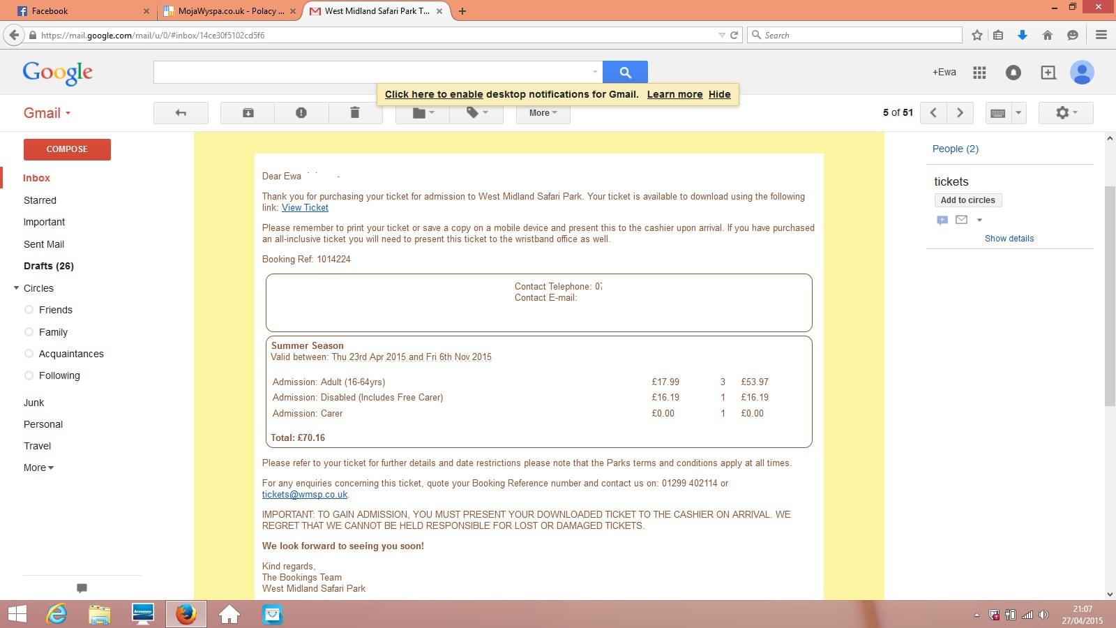Open the Gmail settings gear menu
The height and width of the screenshot is (628, 1116).
[1066, 112]
